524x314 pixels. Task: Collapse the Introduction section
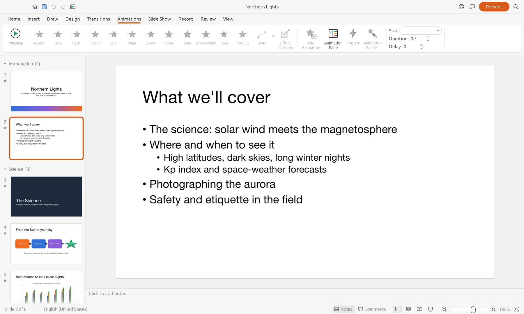coord(5,64)
